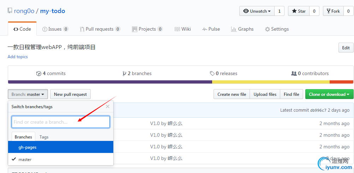Switch to the Issues tab

pyautogui.click(x=55, y=29)
